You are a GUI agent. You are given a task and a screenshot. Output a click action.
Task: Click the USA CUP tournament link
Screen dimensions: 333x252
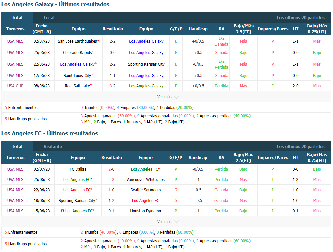coord(15,86)
